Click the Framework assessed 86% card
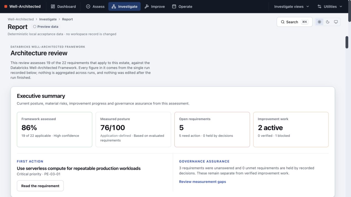351x197 pixels. coord(54,129)
